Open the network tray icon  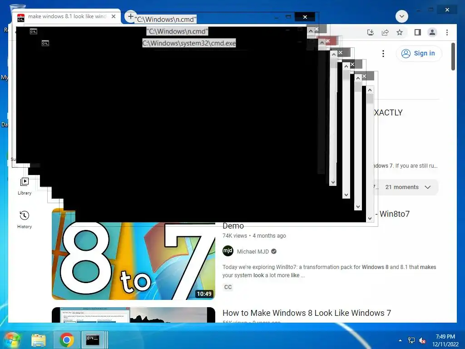411,340
